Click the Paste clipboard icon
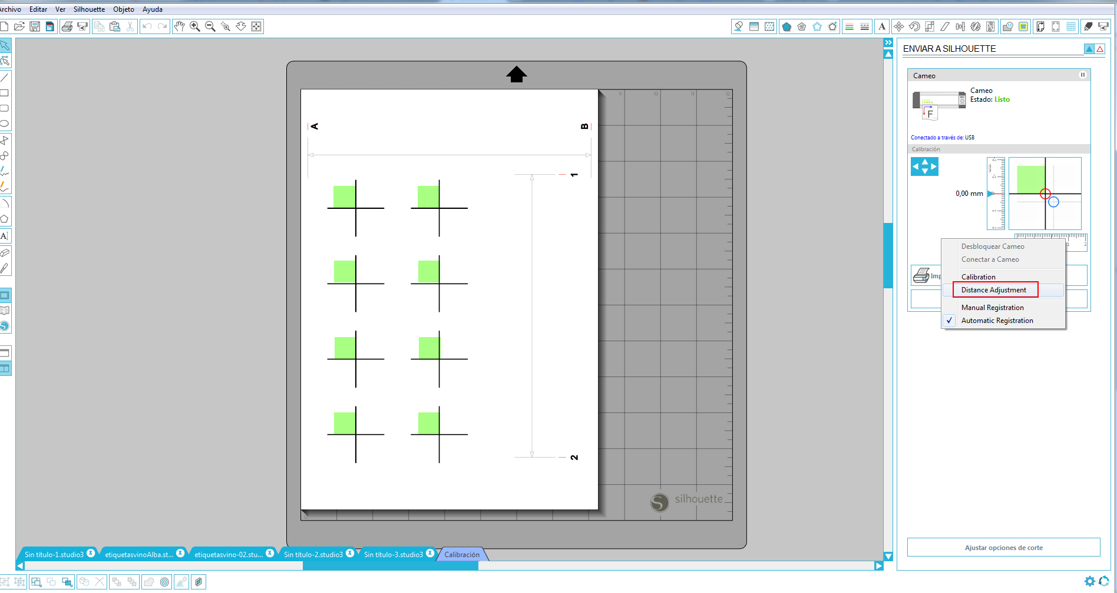Viewport: 1117px width, 593px height. tap(115, 26)
